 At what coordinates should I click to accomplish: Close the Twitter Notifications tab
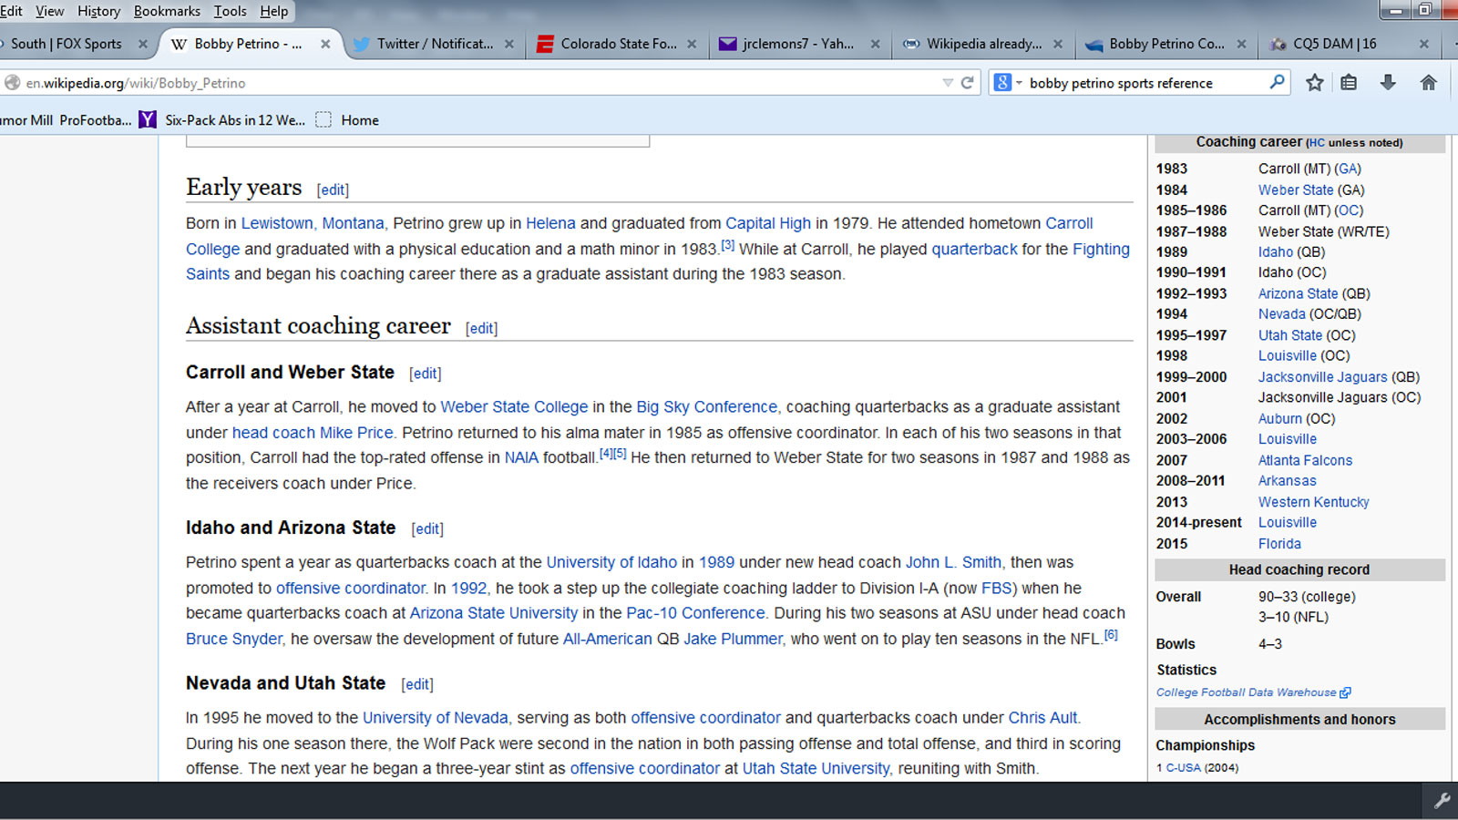tap(508, 44)
